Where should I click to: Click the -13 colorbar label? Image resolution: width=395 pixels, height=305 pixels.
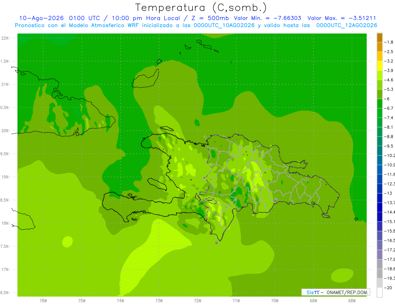(388, 193)
